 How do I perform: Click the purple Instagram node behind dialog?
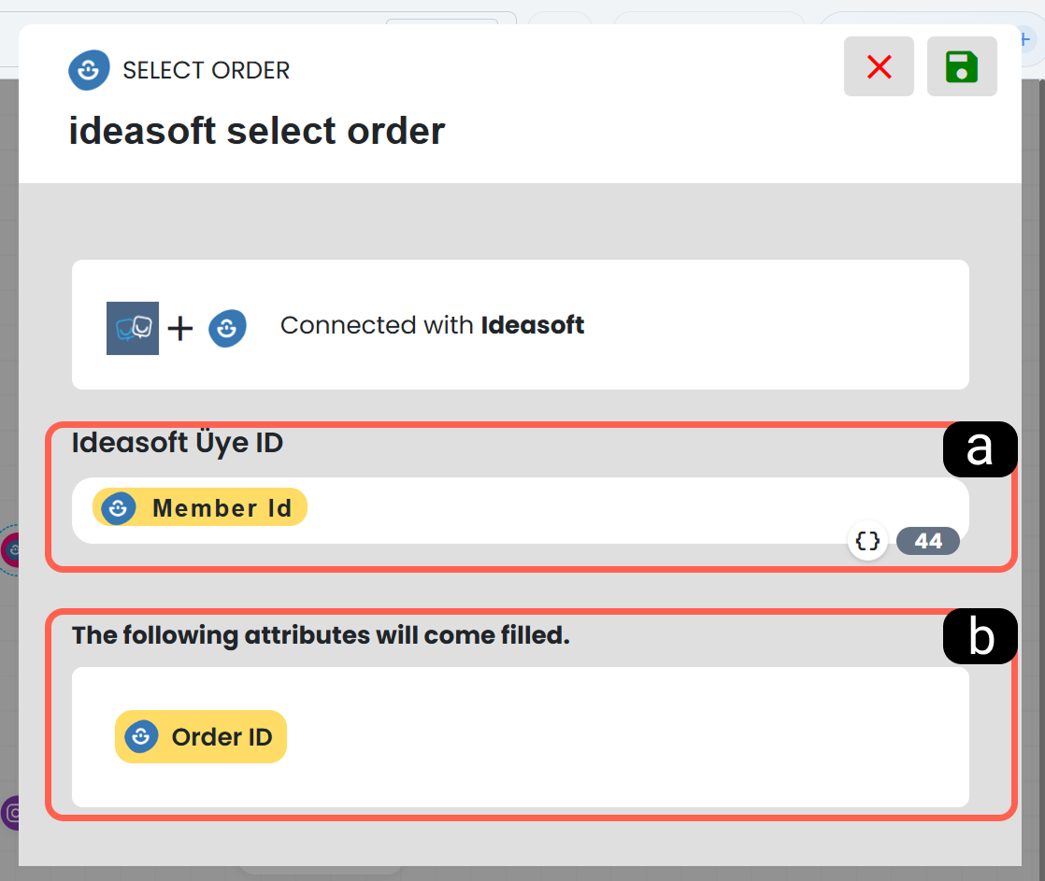pos(9,813)
